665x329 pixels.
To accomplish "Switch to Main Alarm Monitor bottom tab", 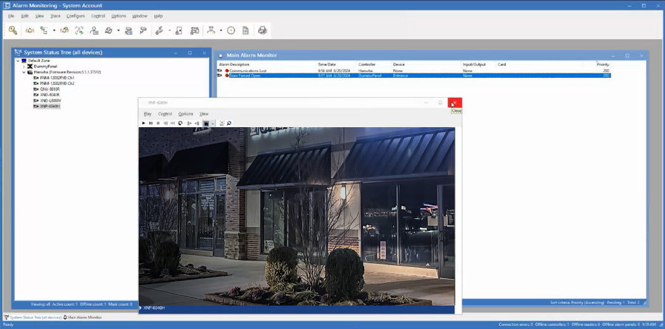I will click(x=84, y=317).
